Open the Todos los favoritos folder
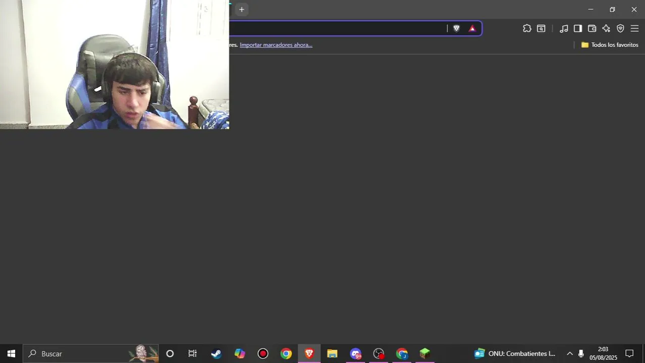Screen dimensions: 645x363 tap(610, 45)
